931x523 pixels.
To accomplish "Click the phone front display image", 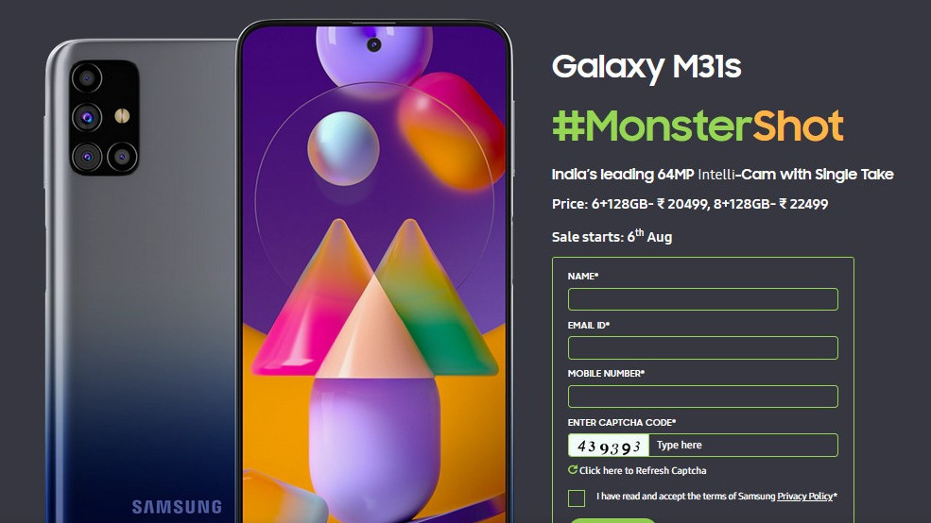I will [x=374, y=273].
